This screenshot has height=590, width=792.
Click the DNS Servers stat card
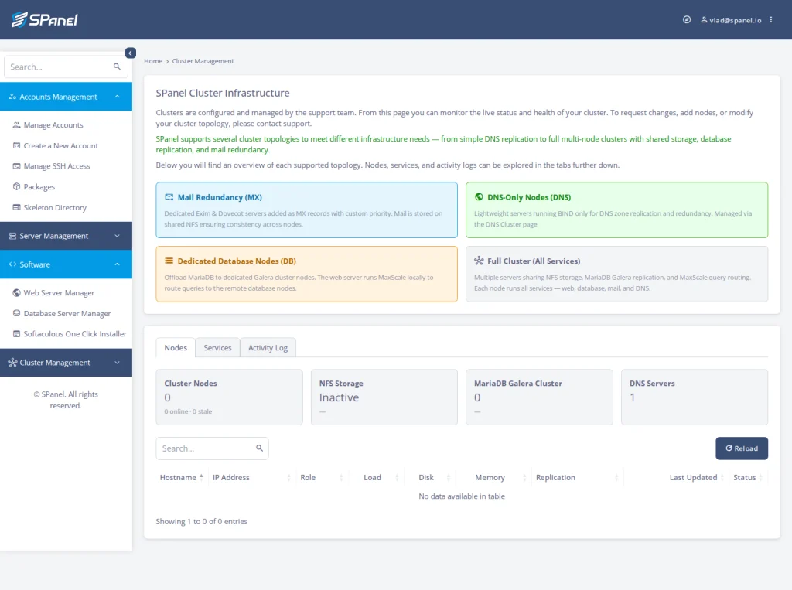[695, 397]
